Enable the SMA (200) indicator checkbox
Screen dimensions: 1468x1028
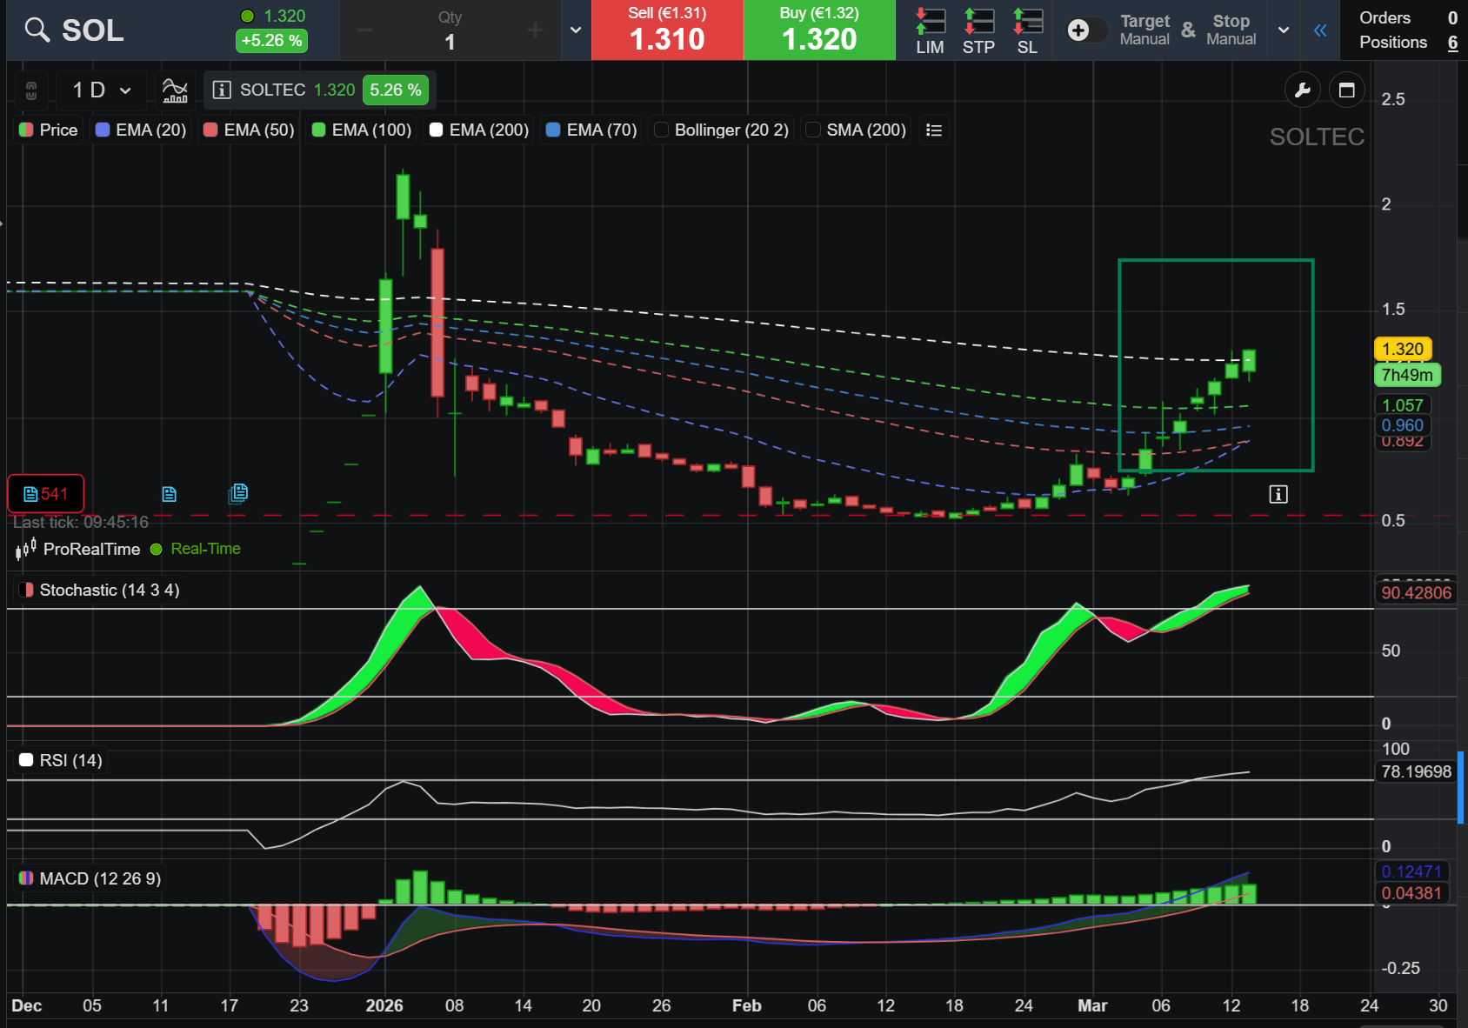click(x=813, y=130)
